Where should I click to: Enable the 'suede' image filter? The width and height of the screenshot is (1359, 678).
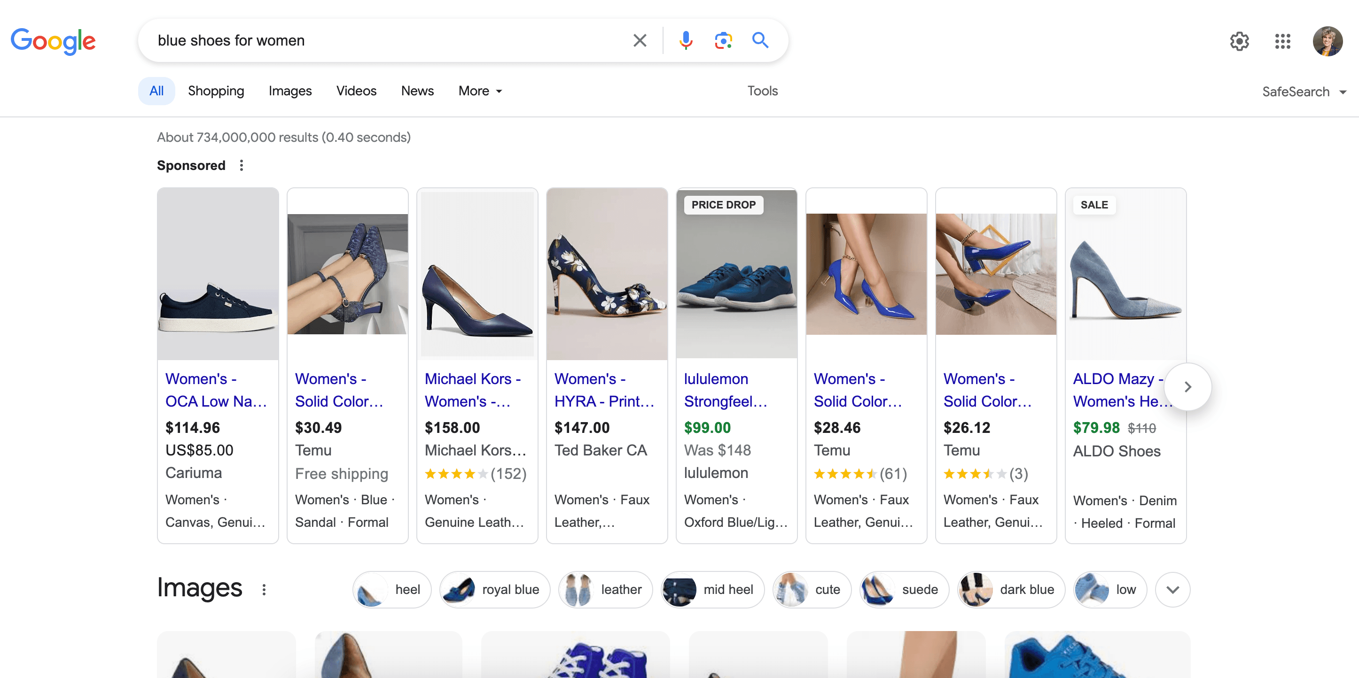tap(903, 589)
